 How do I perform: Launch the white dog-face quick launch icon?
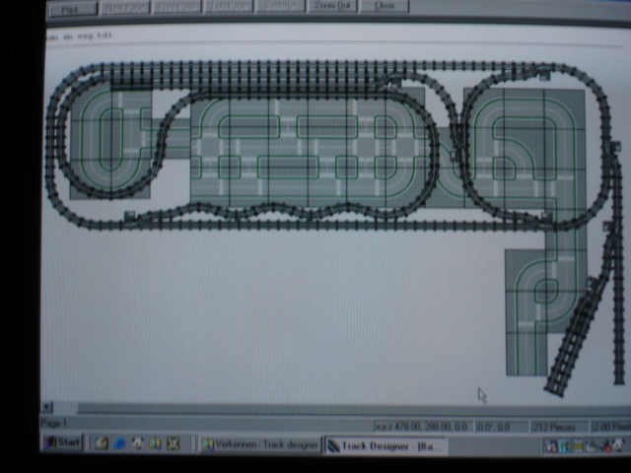137,443
